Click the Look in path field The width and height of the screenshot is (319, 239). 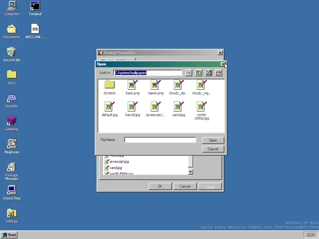[x=148, y=73]
